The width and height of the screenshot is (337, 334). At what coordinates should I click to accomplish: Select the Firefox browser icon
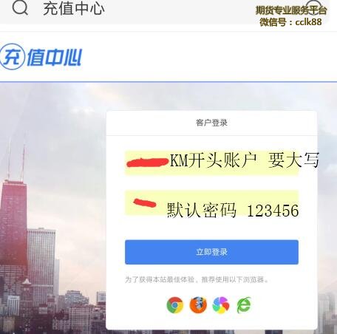click(198, 305)
